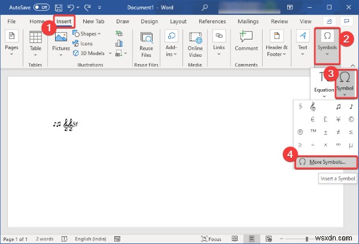Insert the dollar sign symbol
Viewport: 359px width, 244px height.
pos(300,106)
